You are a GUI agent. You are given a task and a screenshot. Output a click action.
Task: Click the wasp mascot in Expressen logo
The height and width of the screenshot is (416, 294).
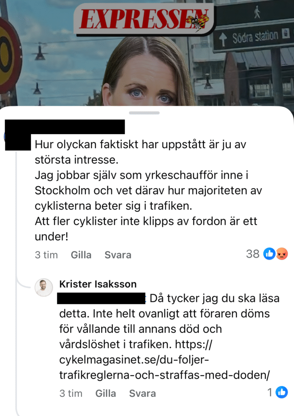[x=197, y=20]
